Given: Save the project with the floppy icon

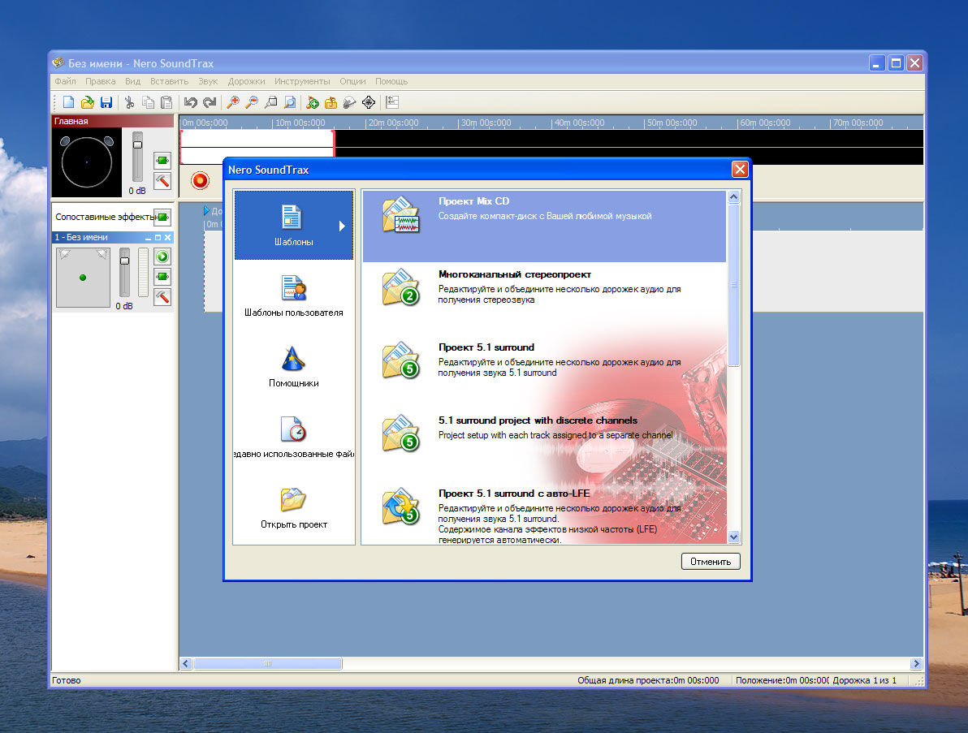Looking at the screenshot, I should [x=106, y=102].
